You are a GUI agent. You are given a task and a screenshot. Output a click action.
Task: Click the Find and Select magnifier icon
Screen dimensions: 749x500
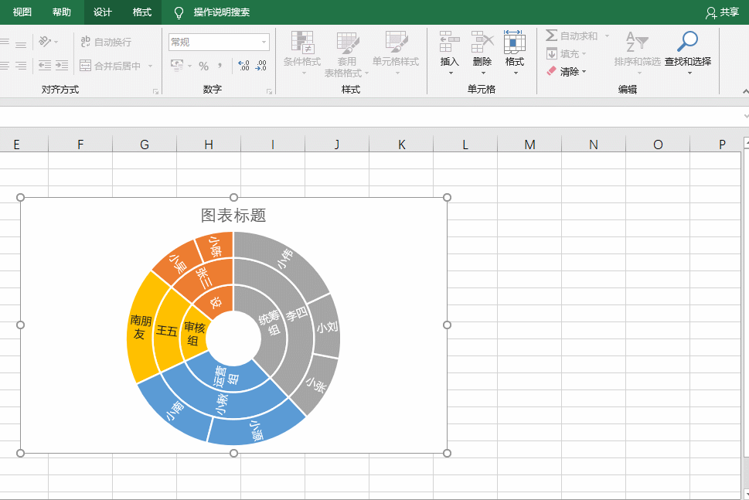pos(687,42)
